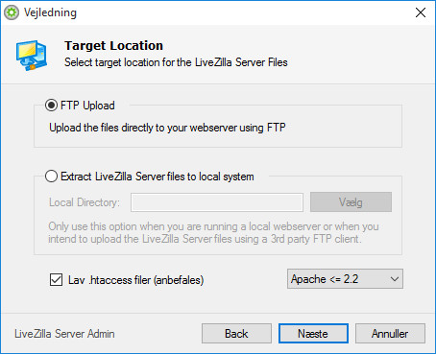Click the Vælg browse button

[x=351, y=202]
